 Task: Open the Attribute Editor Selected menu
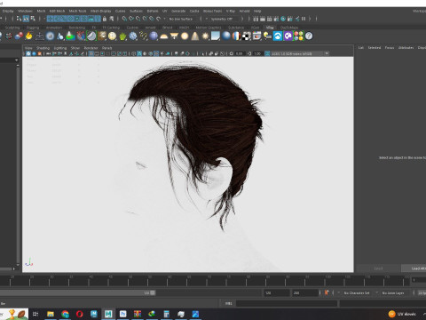click(375, 48)
